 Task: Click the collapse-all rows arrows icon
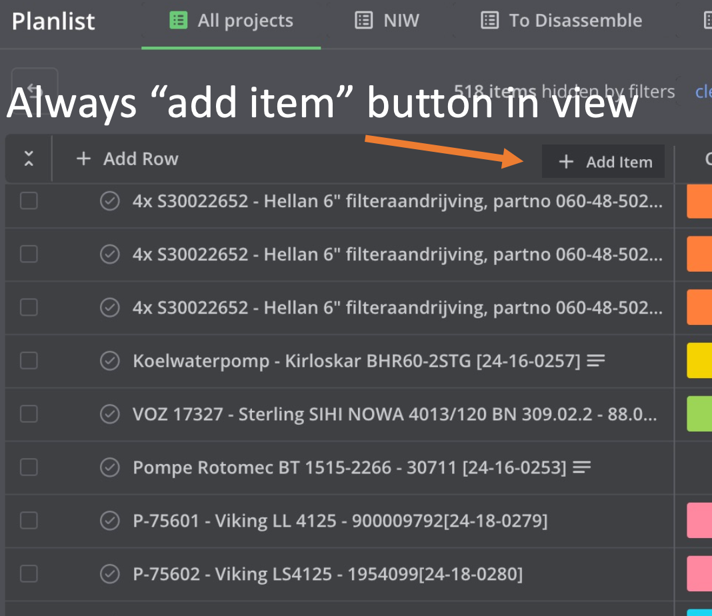point(29,158)
